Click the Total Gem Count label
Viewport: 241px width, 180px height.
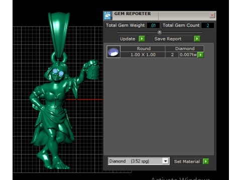point(181,25)
